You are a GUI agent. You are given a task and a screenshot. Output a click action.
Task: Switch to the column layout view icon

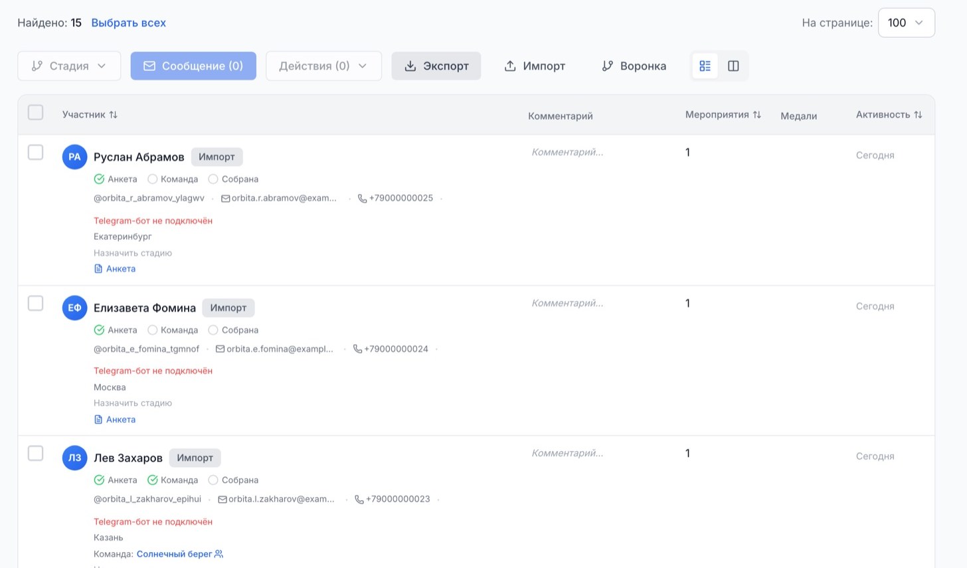(x=733, y=66)
